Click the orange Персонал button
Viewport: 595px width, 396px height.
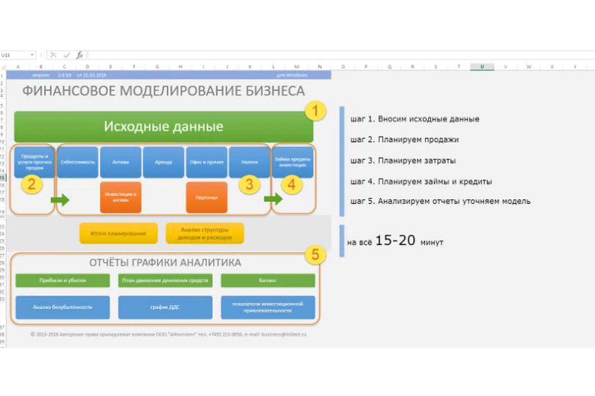(x=206, y=197)
